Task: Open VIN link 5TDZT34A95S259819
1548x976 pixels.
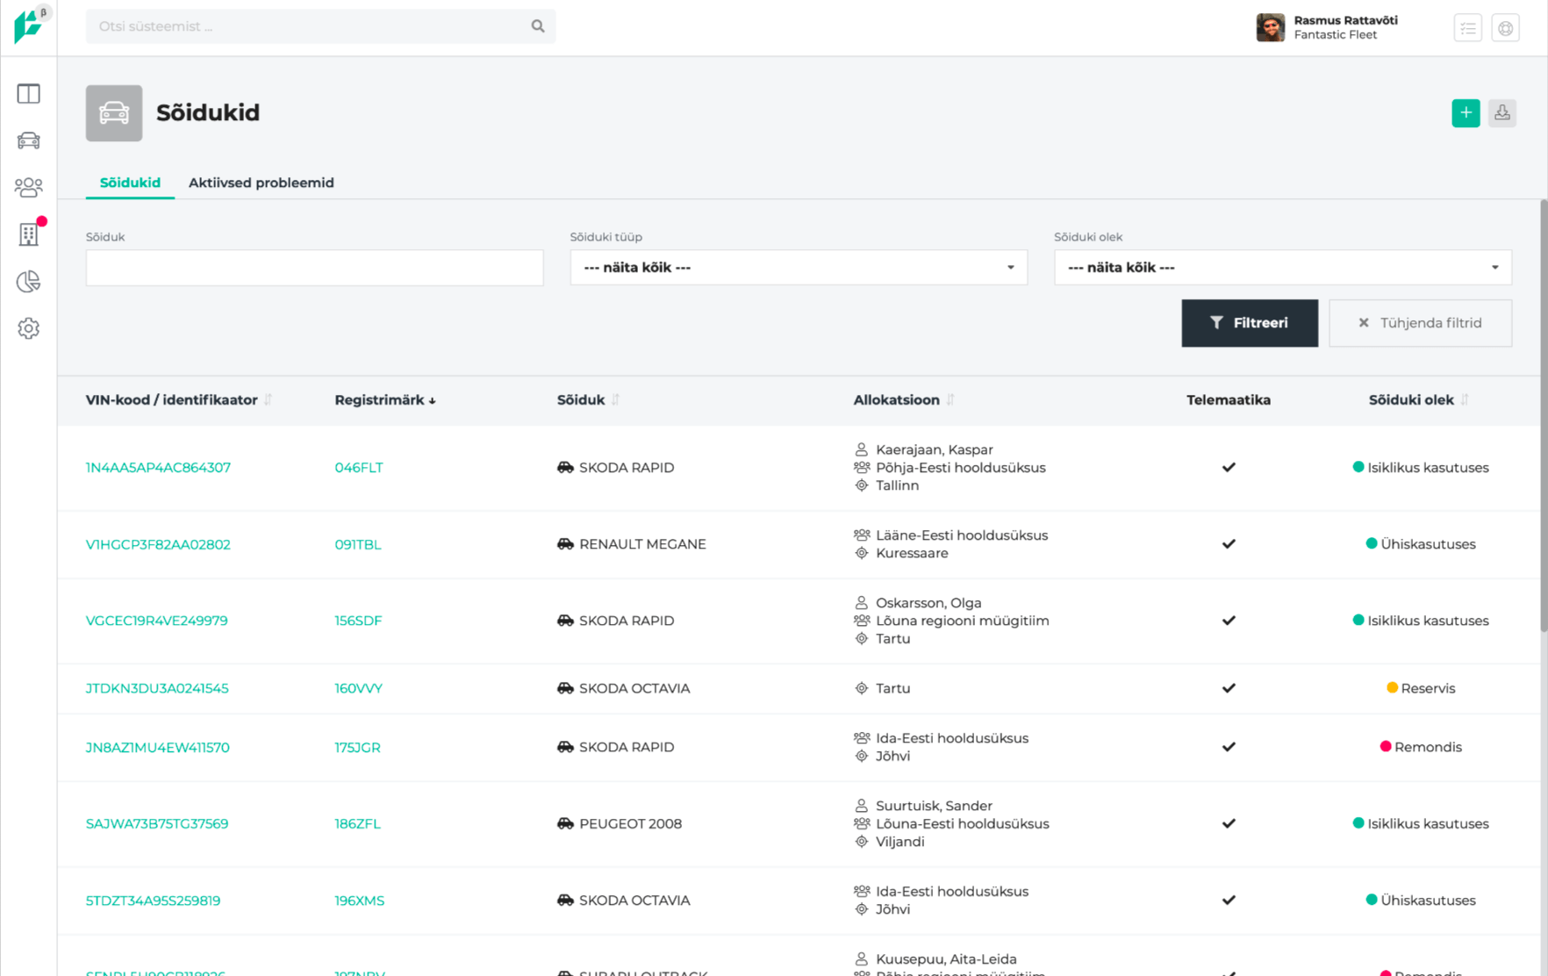Action: pyautogui.click(x=153, y=901)
